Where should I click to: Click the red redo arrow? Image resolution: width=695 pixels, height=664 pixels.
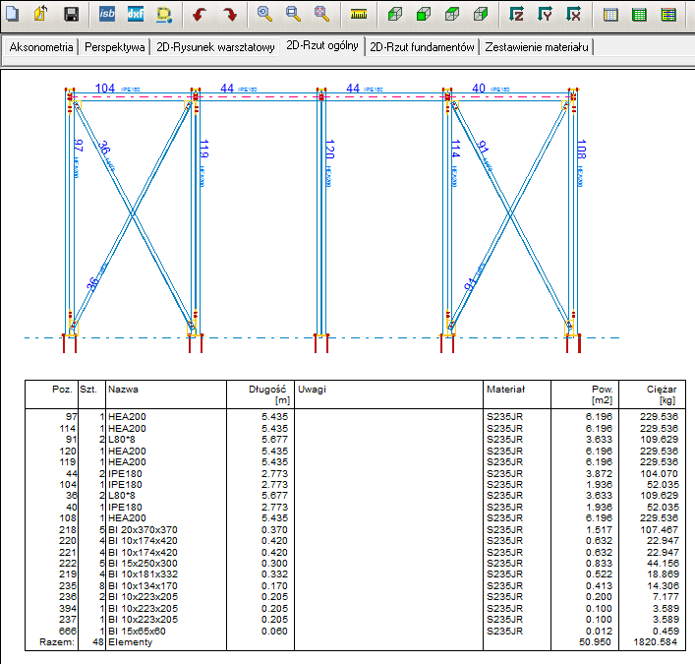click(x=229, y=15)
